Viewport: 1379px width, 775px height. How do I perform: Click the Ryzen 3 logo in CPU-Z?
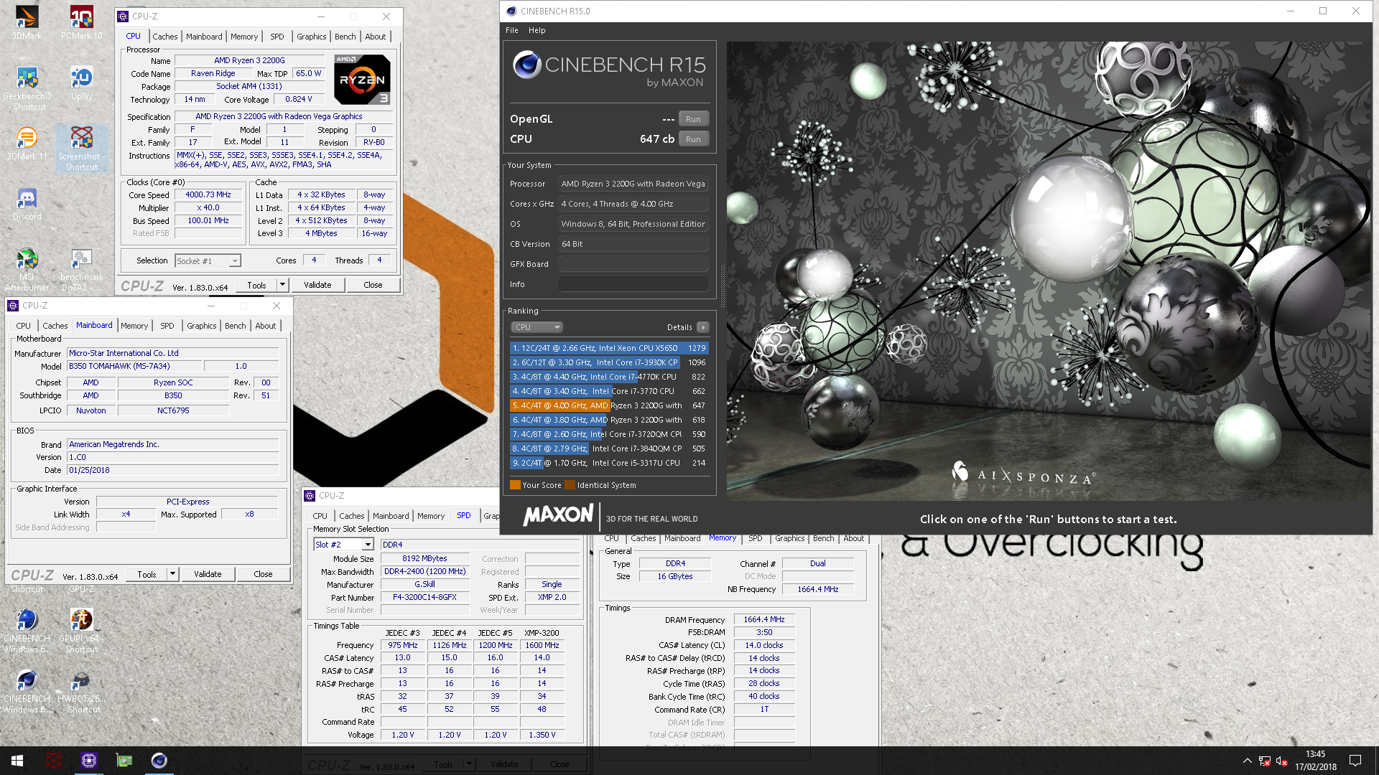pos(362,79)
